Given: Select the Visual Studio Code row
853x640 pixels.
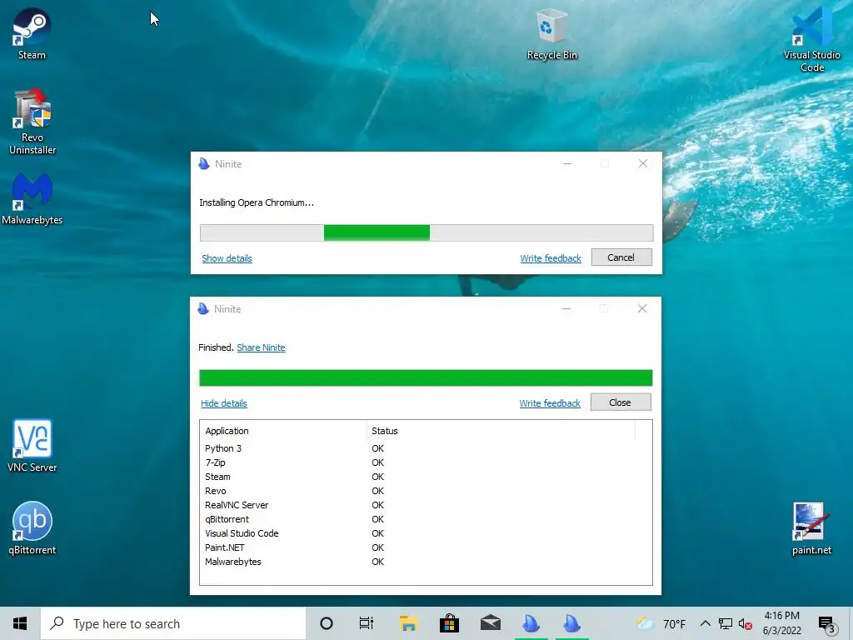Looking at the screenshot, I should pos(426,533).
